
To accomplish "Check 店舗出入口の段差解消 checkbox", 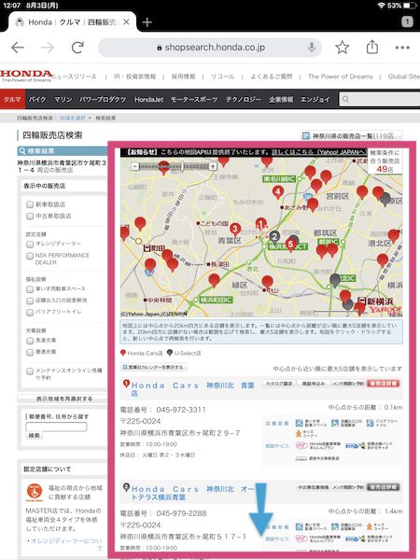I will [30, 301].
